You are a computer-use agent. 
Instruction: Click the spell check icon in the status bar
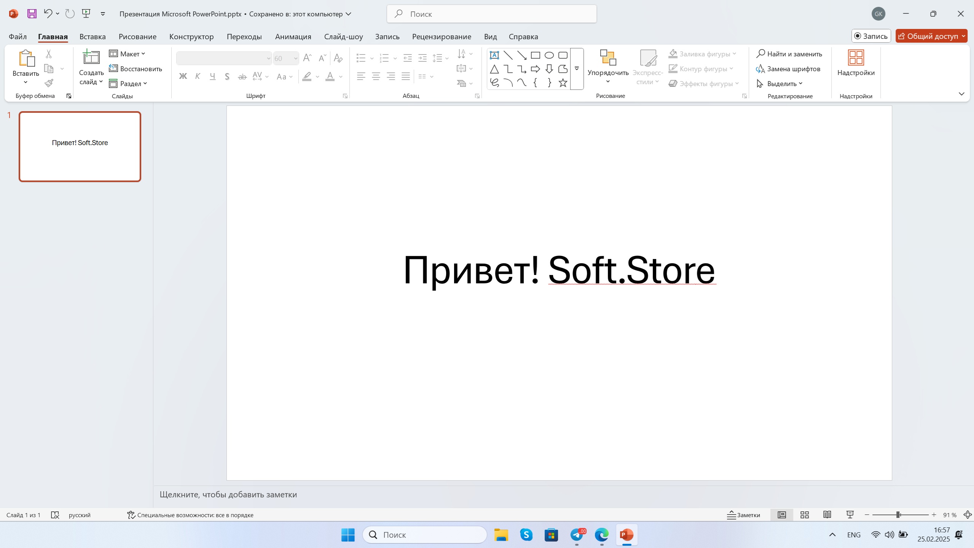coord(55,515)
